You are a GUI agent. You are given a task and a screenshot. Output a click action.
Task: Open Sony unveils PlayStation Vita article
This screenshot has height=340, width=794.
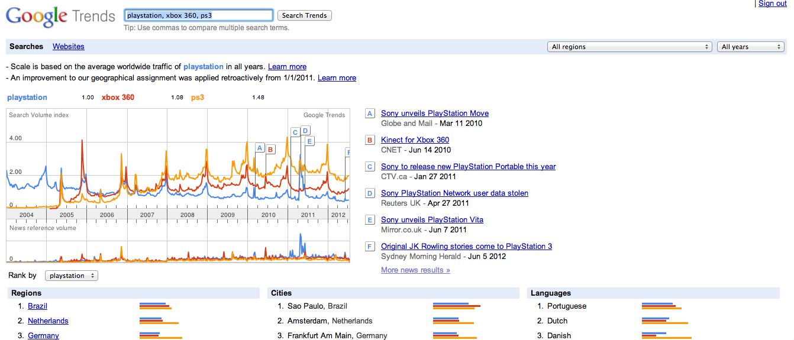[x=432, y=220]
